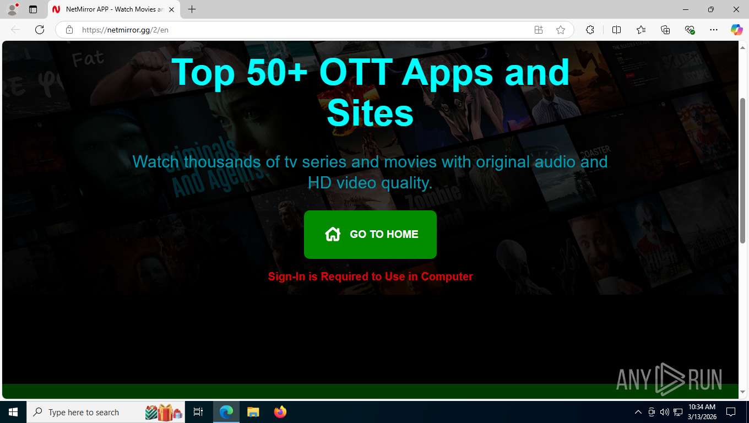Screen dimensions: 749x423
Task: Click the 'Top 50+ OTT Apps and Sites' heading
Action: point(370,92)
